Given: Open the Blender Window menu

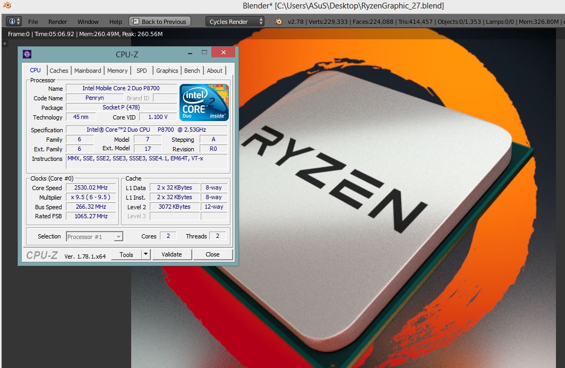Looking at the screenshot, I should 88,22.
